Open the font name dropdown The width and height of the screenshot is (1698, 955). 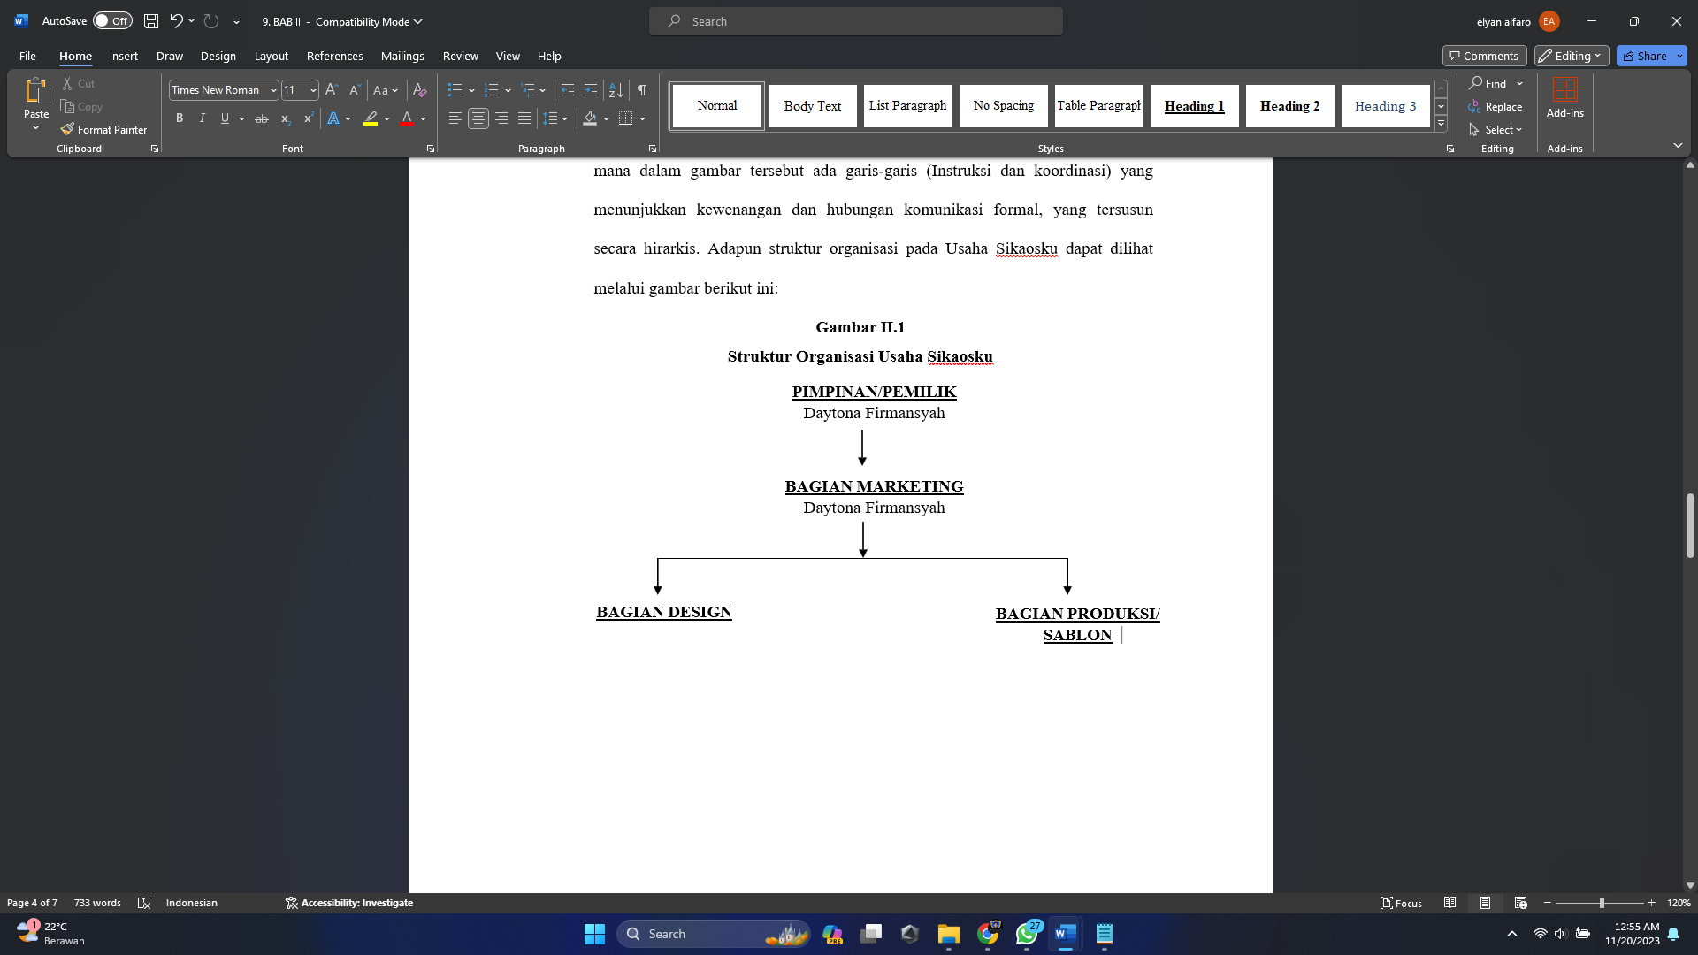tap(273, 90)
